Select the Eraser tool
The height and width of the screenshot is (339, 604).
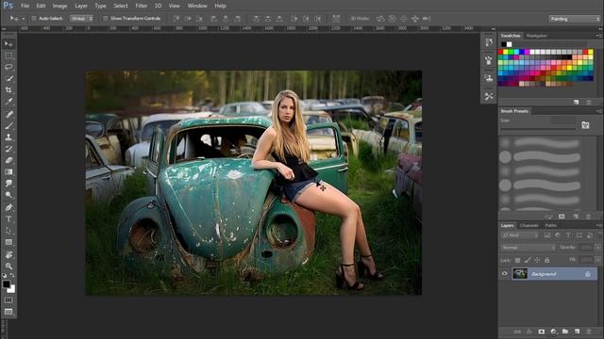coord(8,160)
